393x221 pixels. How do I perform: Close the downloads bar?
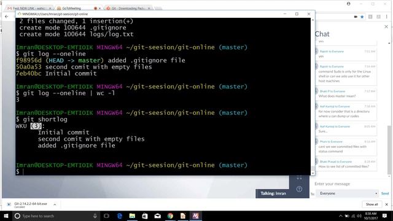386,204
